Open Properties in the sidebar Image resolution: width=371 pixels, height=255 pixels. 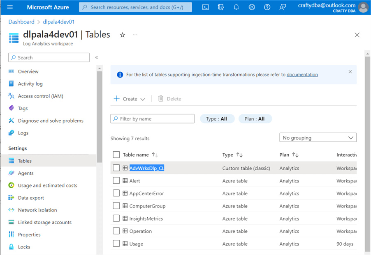[29, 235]
